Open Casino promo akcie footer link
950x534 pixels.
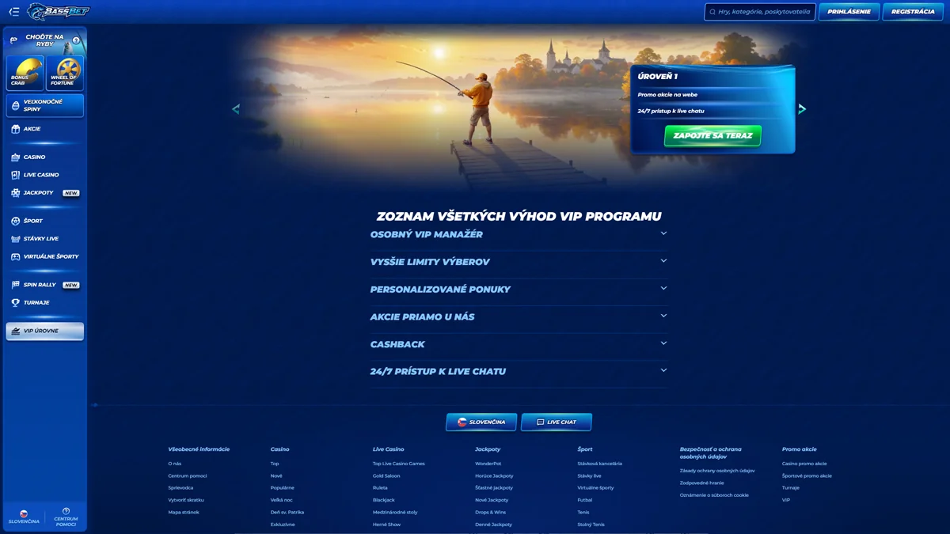click(x=804, y=464)
